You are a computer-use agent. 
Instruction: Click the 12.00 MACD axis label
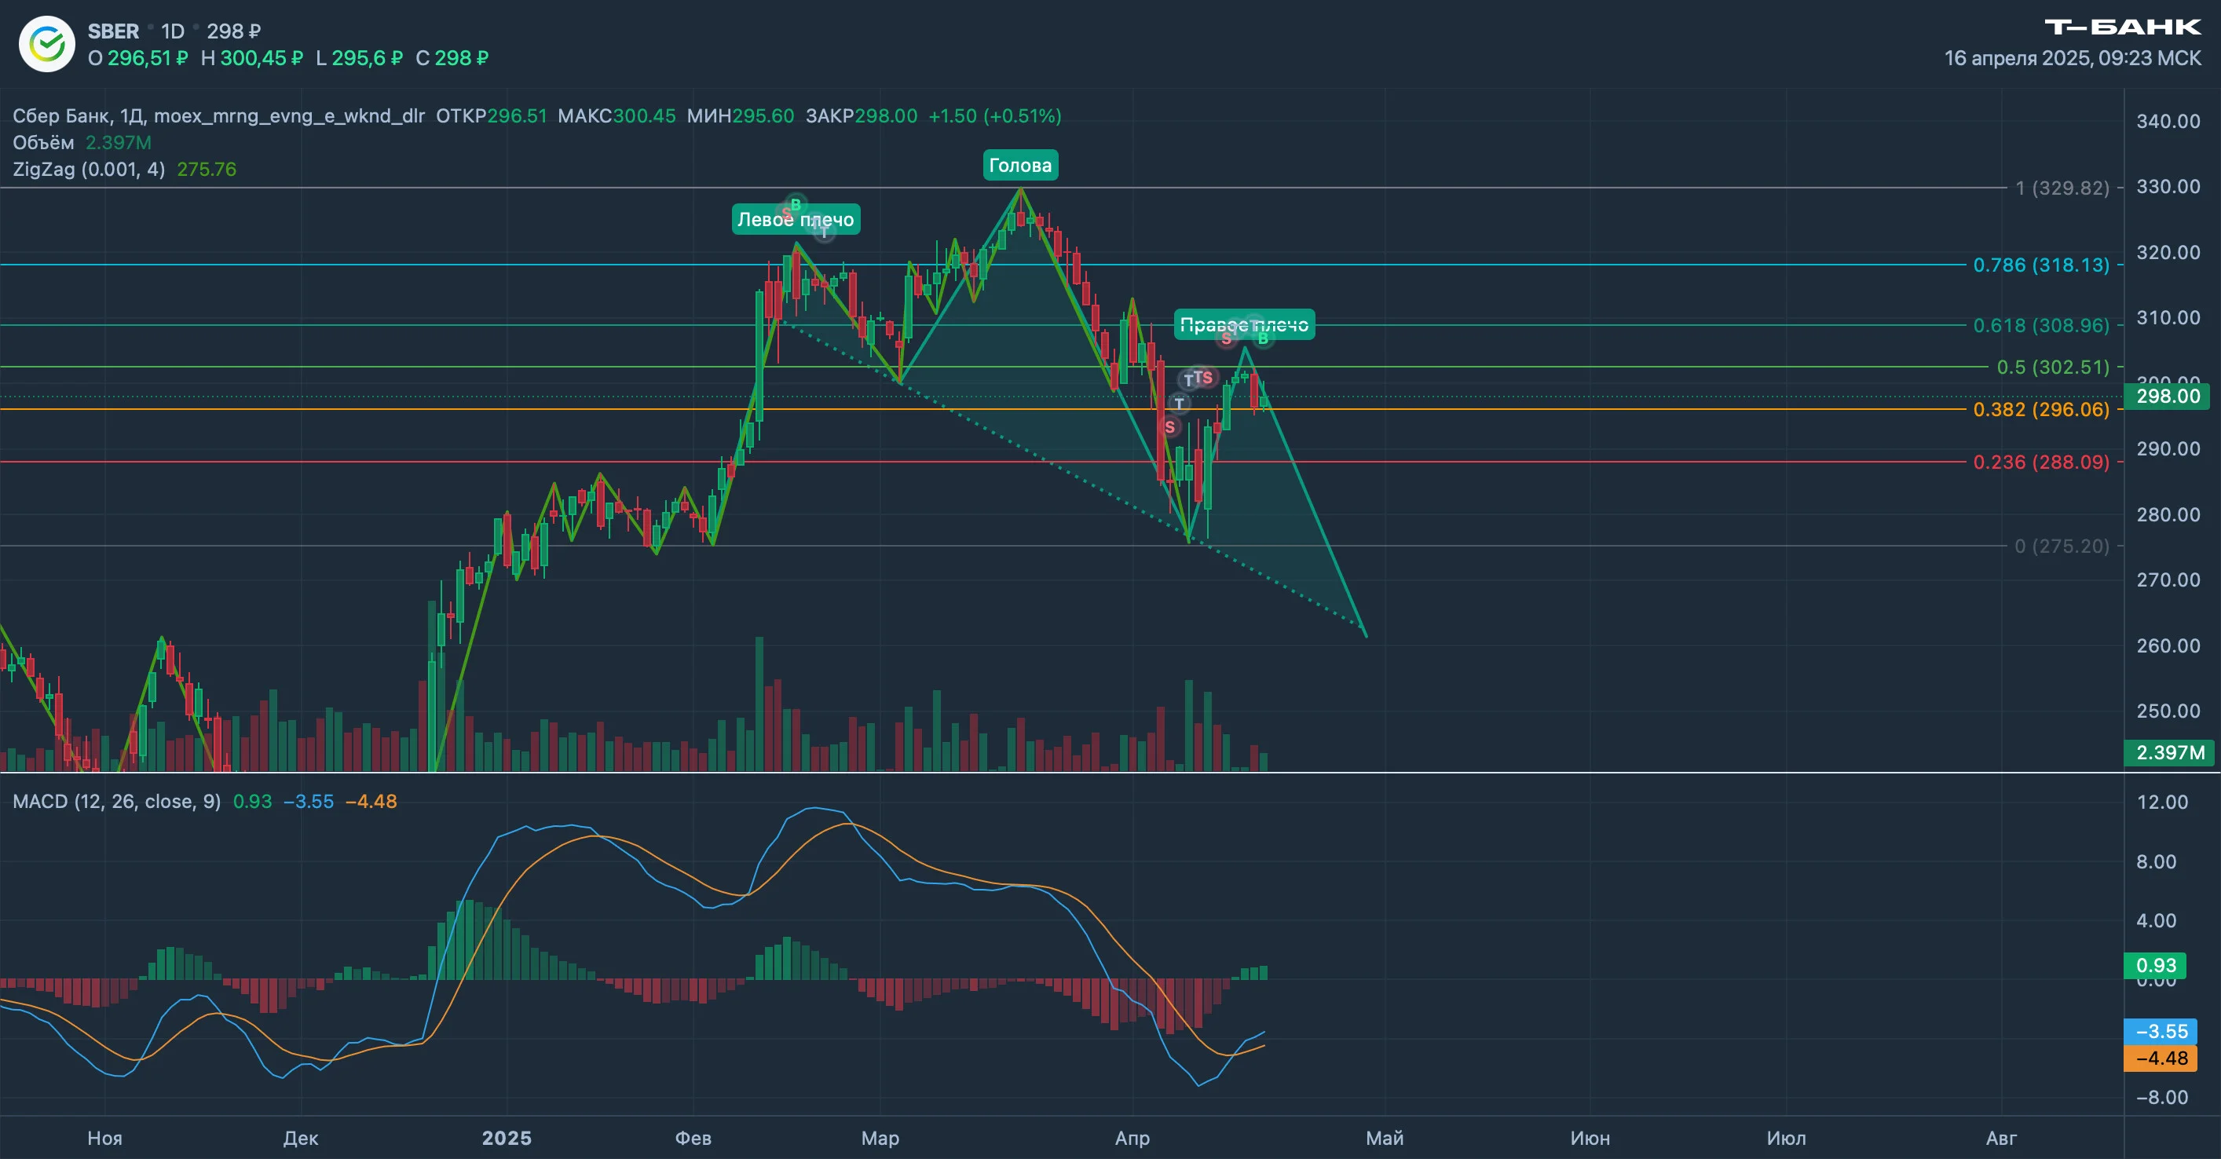pos(2161,802)
